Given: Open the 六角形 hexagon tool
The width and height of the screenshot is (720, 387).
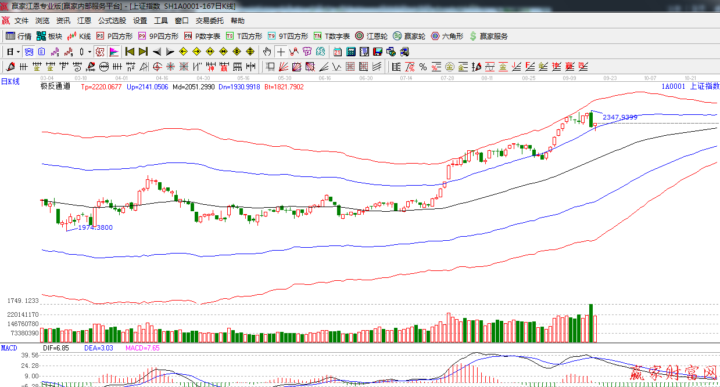Looking at the screenshot, I should coord(446,36).
